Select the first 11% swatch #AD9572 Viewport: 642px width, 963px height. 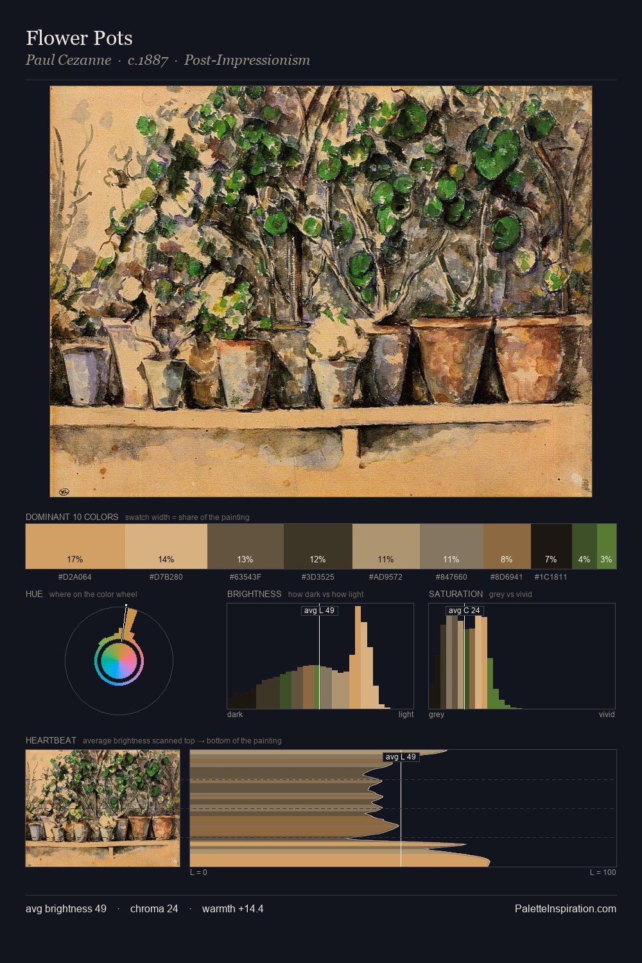[x=386, y=546]
